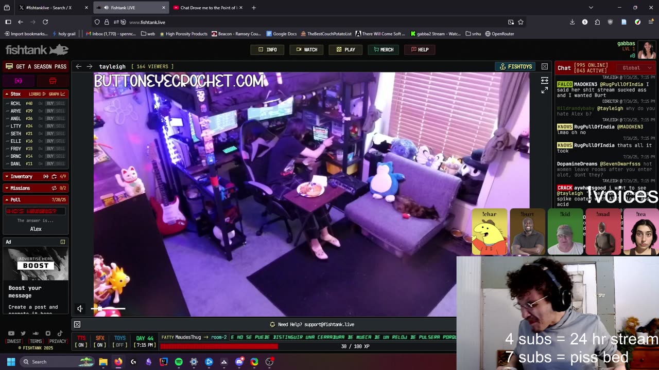Open the web bookmarks folder

coord(147,34)
